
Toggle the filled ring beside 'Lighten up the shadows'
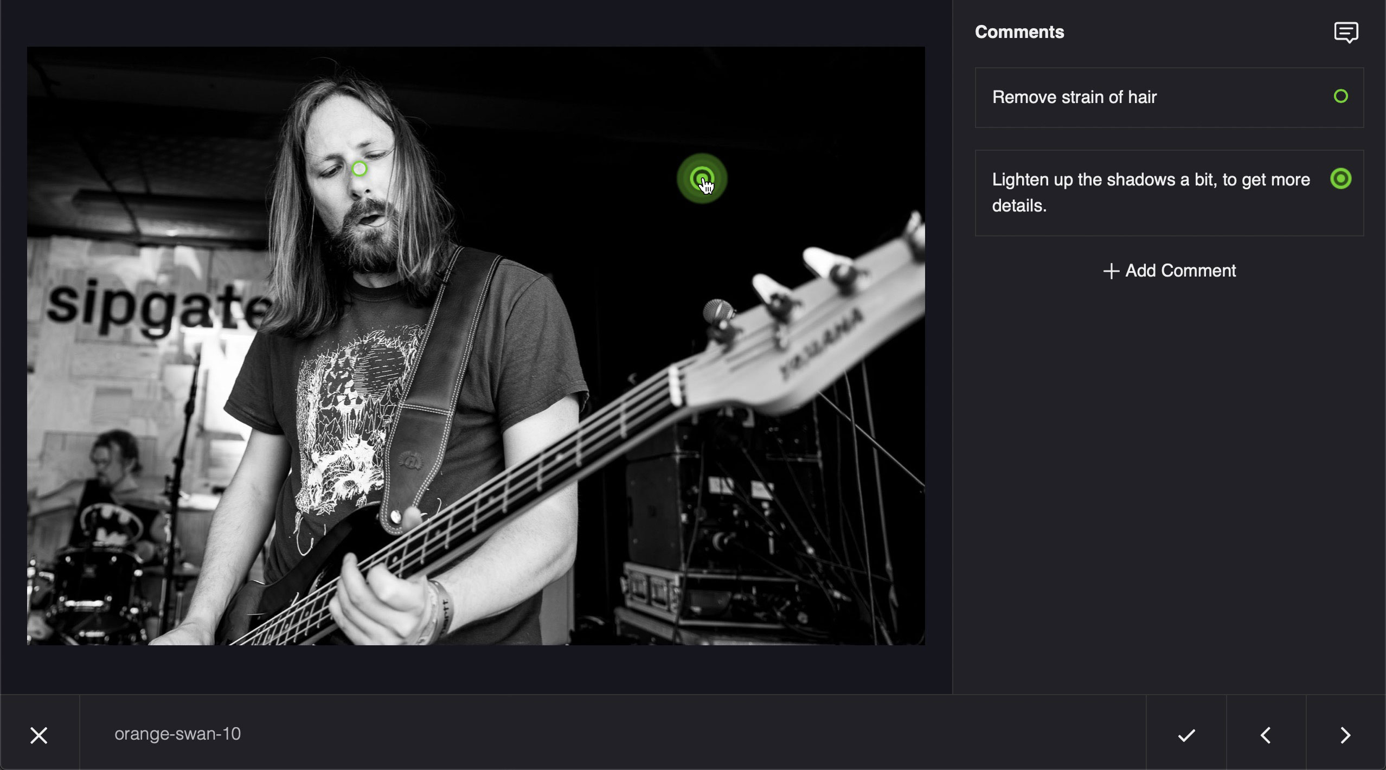point(1340,179)
